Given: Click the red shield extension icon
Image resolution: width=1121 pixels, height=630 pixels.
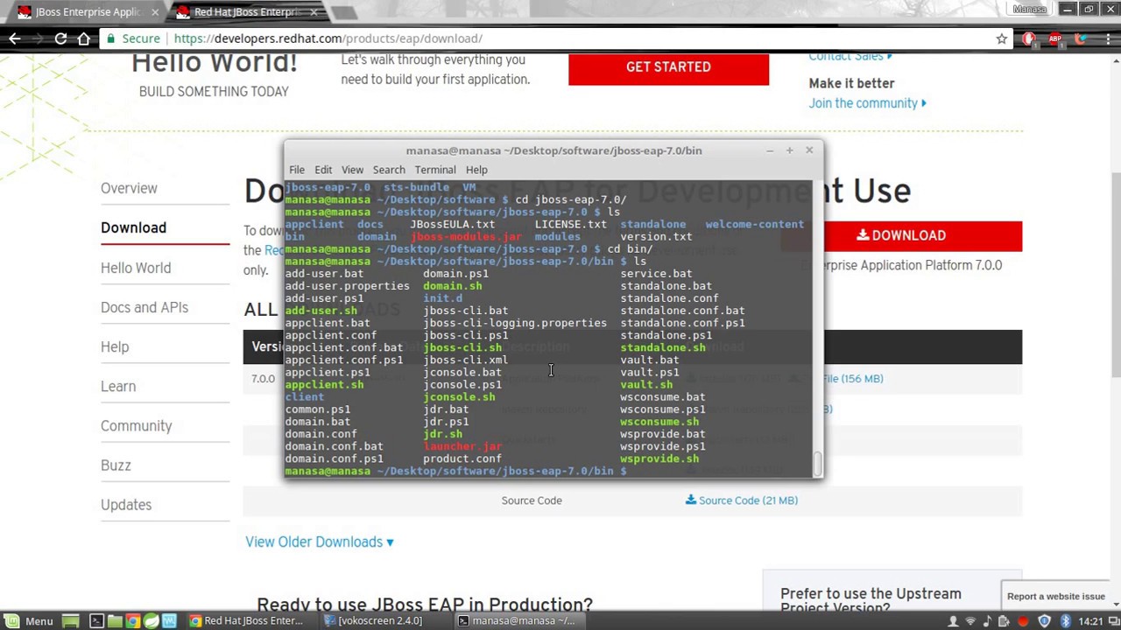Looking at the screenshot, I should (1029, 38).
